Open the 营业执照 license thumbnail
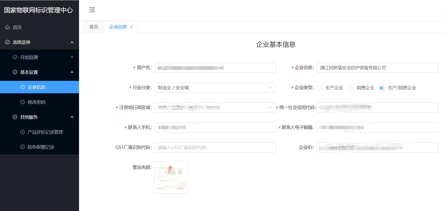 [x=171, y=177]
